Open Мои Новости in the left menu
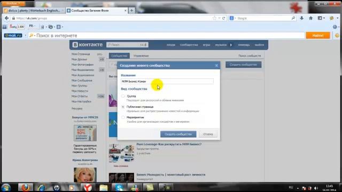342x192 pixels. coord(80,91)
